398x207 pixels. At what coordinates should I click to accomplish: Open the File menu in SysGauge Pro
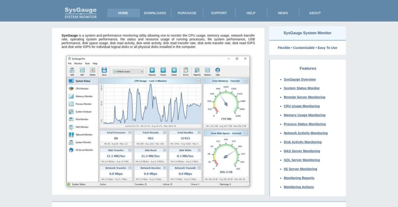point(70,64)
